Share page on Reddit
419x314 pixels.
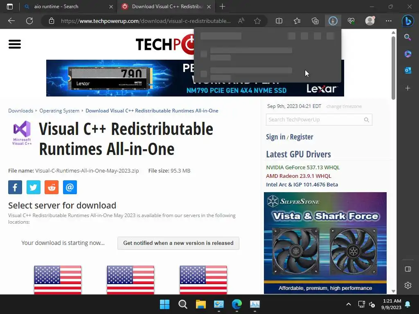(x=52, y=187)
